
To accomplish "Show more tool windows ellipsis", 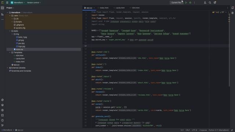I will [x=3, y=19].
